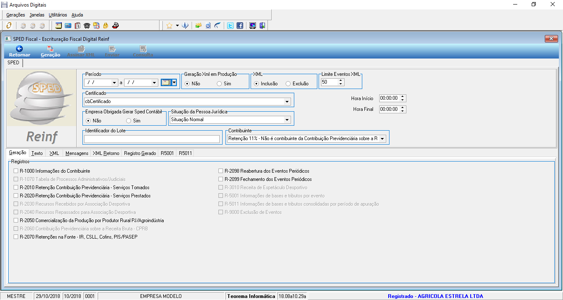This screenshot has height=300, width=563.
Task: Click the Retornar back arrow button
Action: (19, 52)
